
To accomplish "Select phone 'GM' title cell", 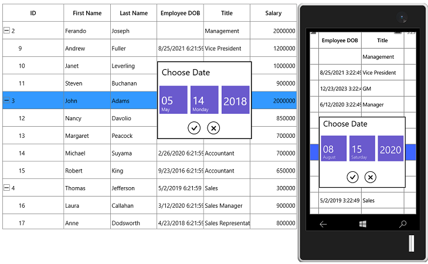I will [x=382, y=89].
